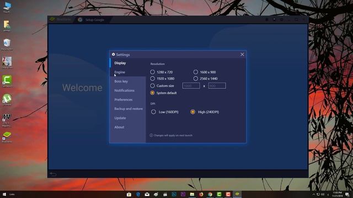Image resolution: width=353 pixels, height=198 pixels.
Task: Open Google Chrome from the taskbar
Action: click(x=210, y=194)
